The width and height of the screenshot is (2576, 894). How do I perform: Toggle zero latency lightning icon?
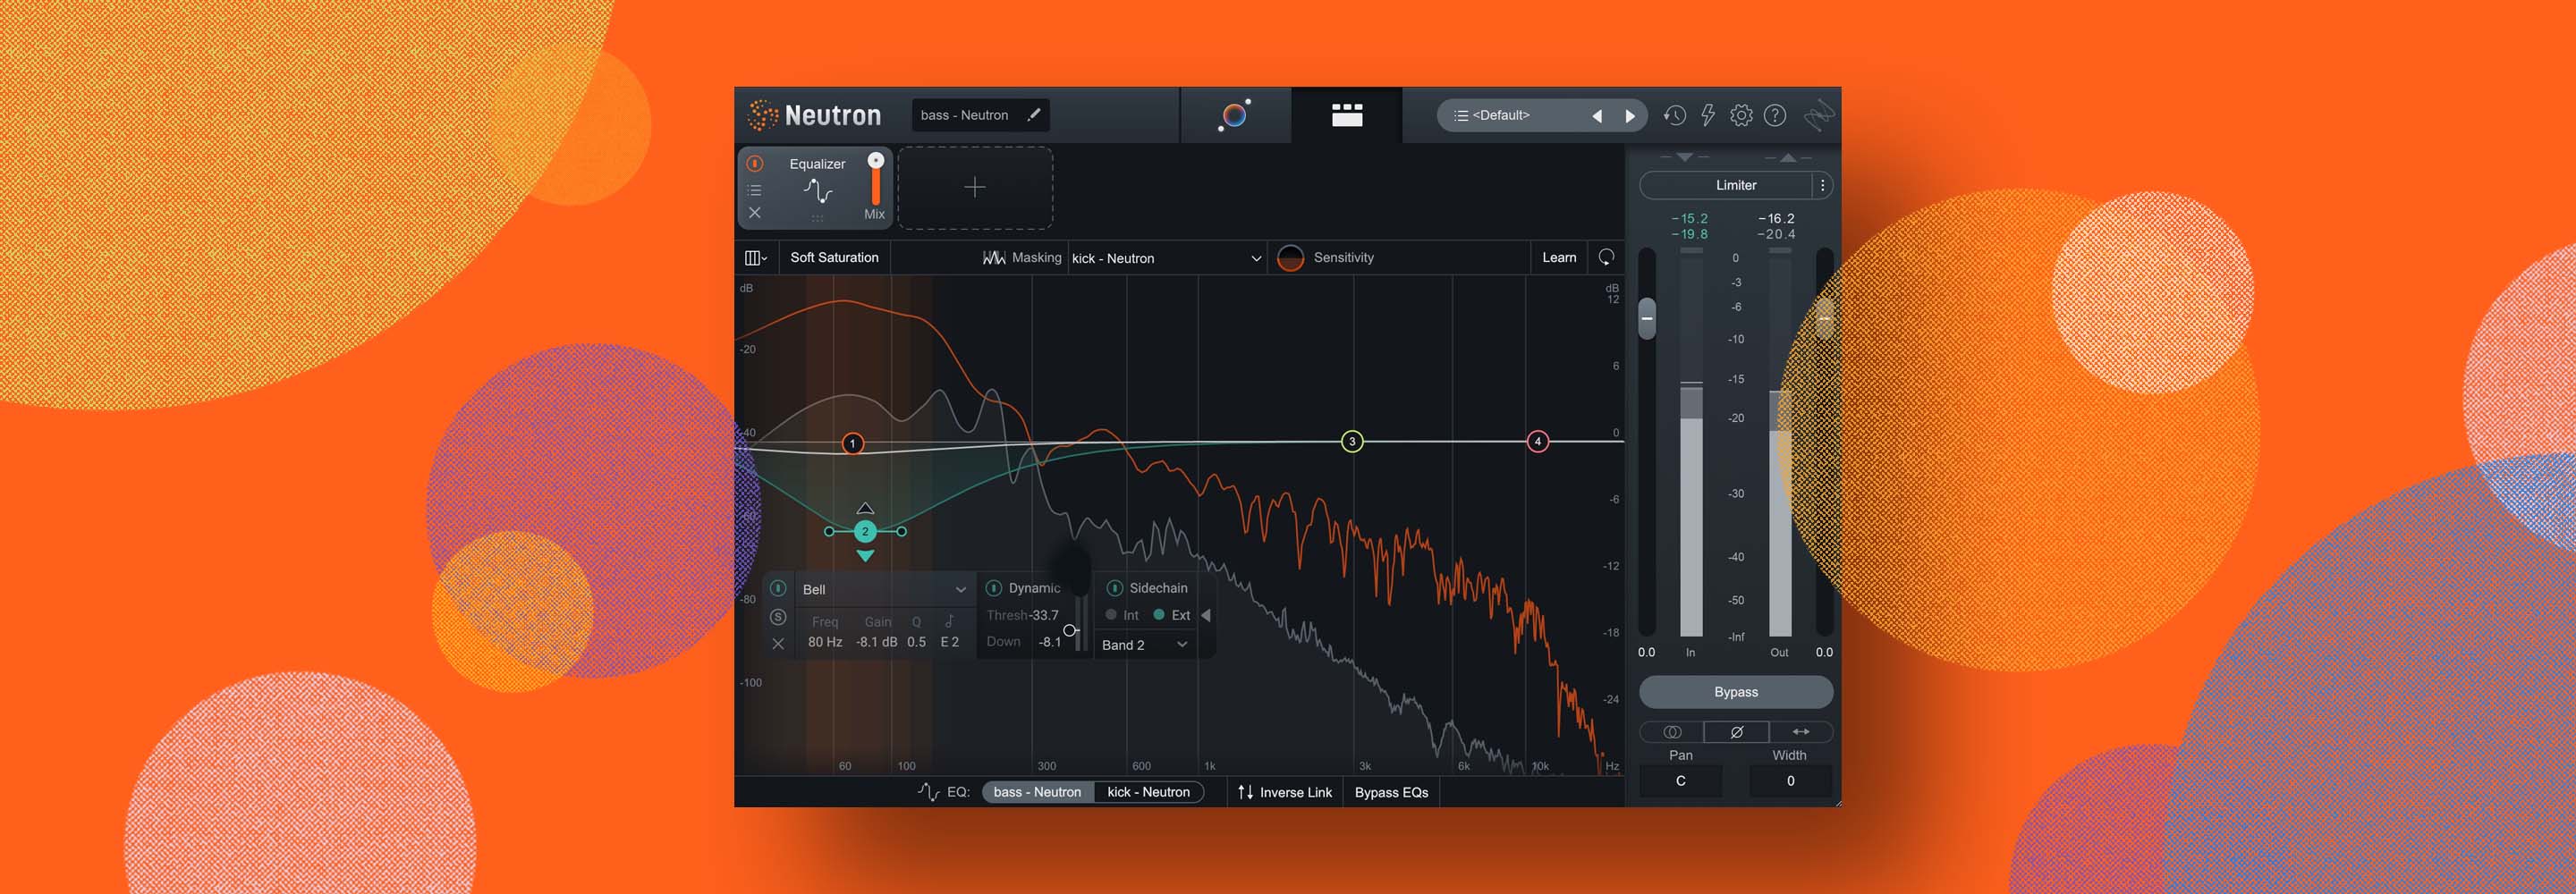click(1708, 116)
